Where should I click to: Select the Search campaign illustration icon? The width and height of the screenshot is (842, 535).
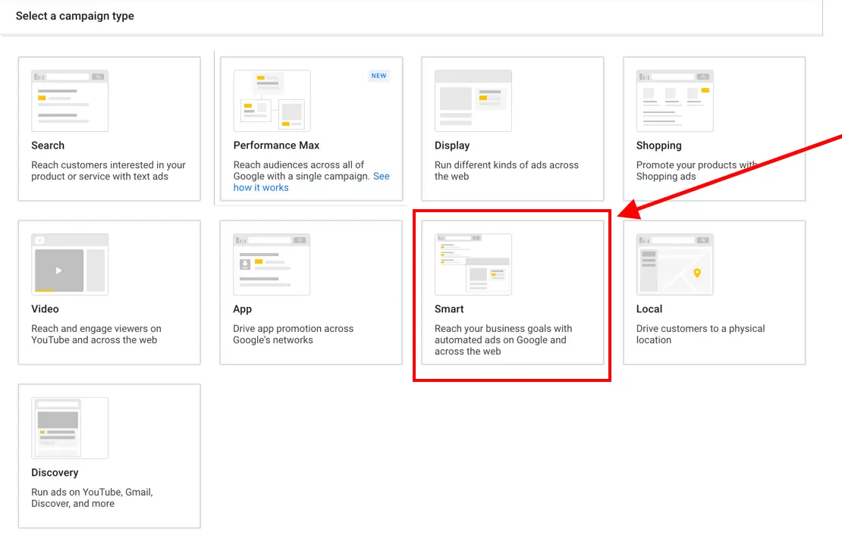[70, 101]
